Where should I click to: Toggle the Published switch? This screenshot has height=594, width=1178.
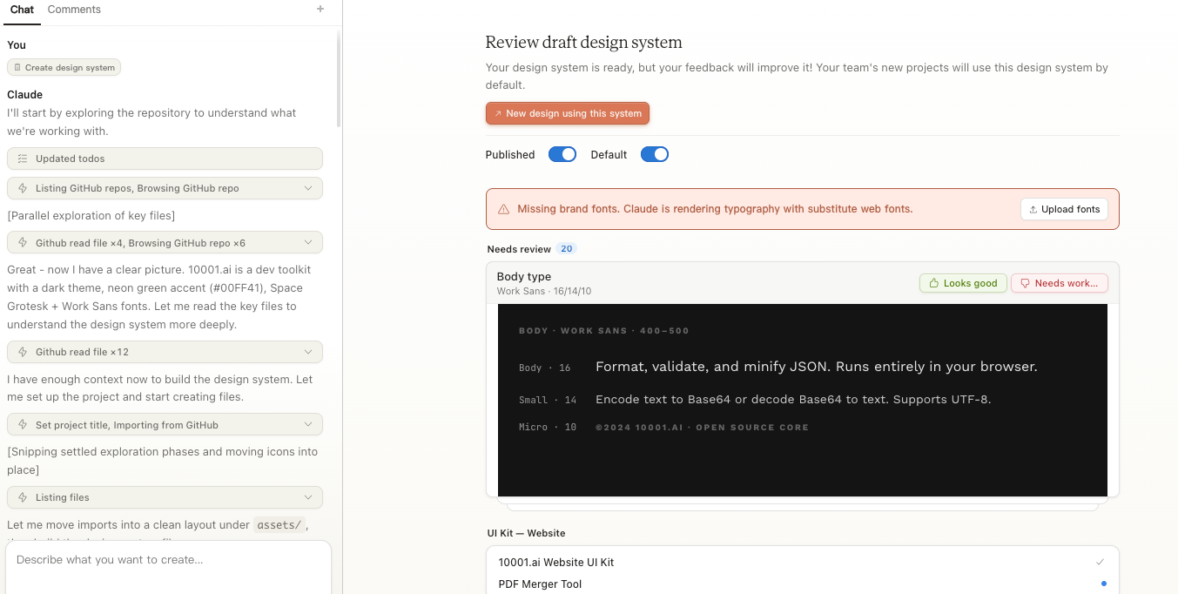pos(562,154)
